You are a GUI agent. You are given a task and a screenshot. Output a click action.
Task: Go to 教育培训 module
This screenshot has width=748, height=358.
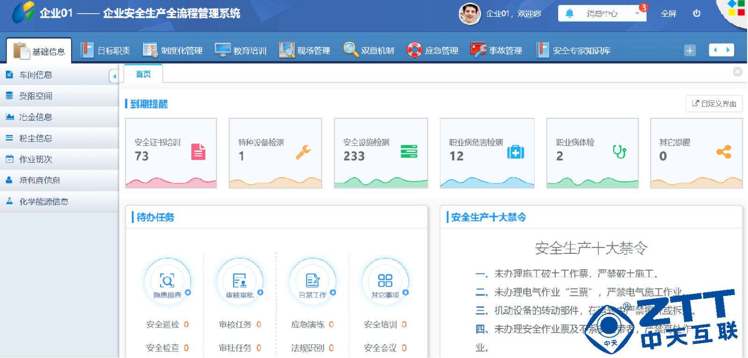241,50
